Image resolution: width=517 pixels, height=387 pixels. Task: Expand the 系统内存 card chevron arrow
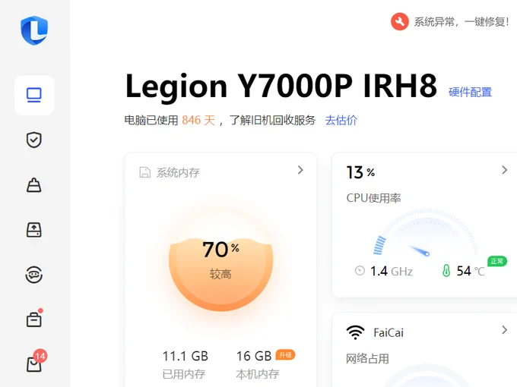(x=300, y=170)
